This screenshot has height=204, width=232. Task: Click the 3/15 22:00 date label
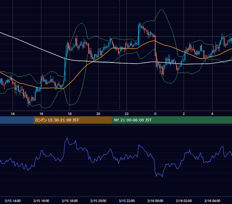pos(127,201)
